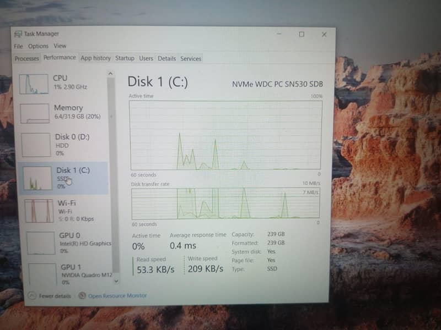Viewport: 441px width, 330px height.
Task: Click the GPU 0 mini graph thumbnail
Action: [41, 243]
